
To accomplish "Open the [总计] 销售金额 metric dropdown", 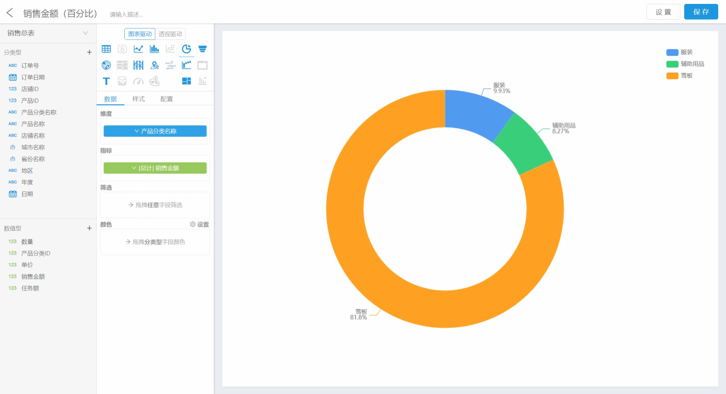I will pos(155,168).
